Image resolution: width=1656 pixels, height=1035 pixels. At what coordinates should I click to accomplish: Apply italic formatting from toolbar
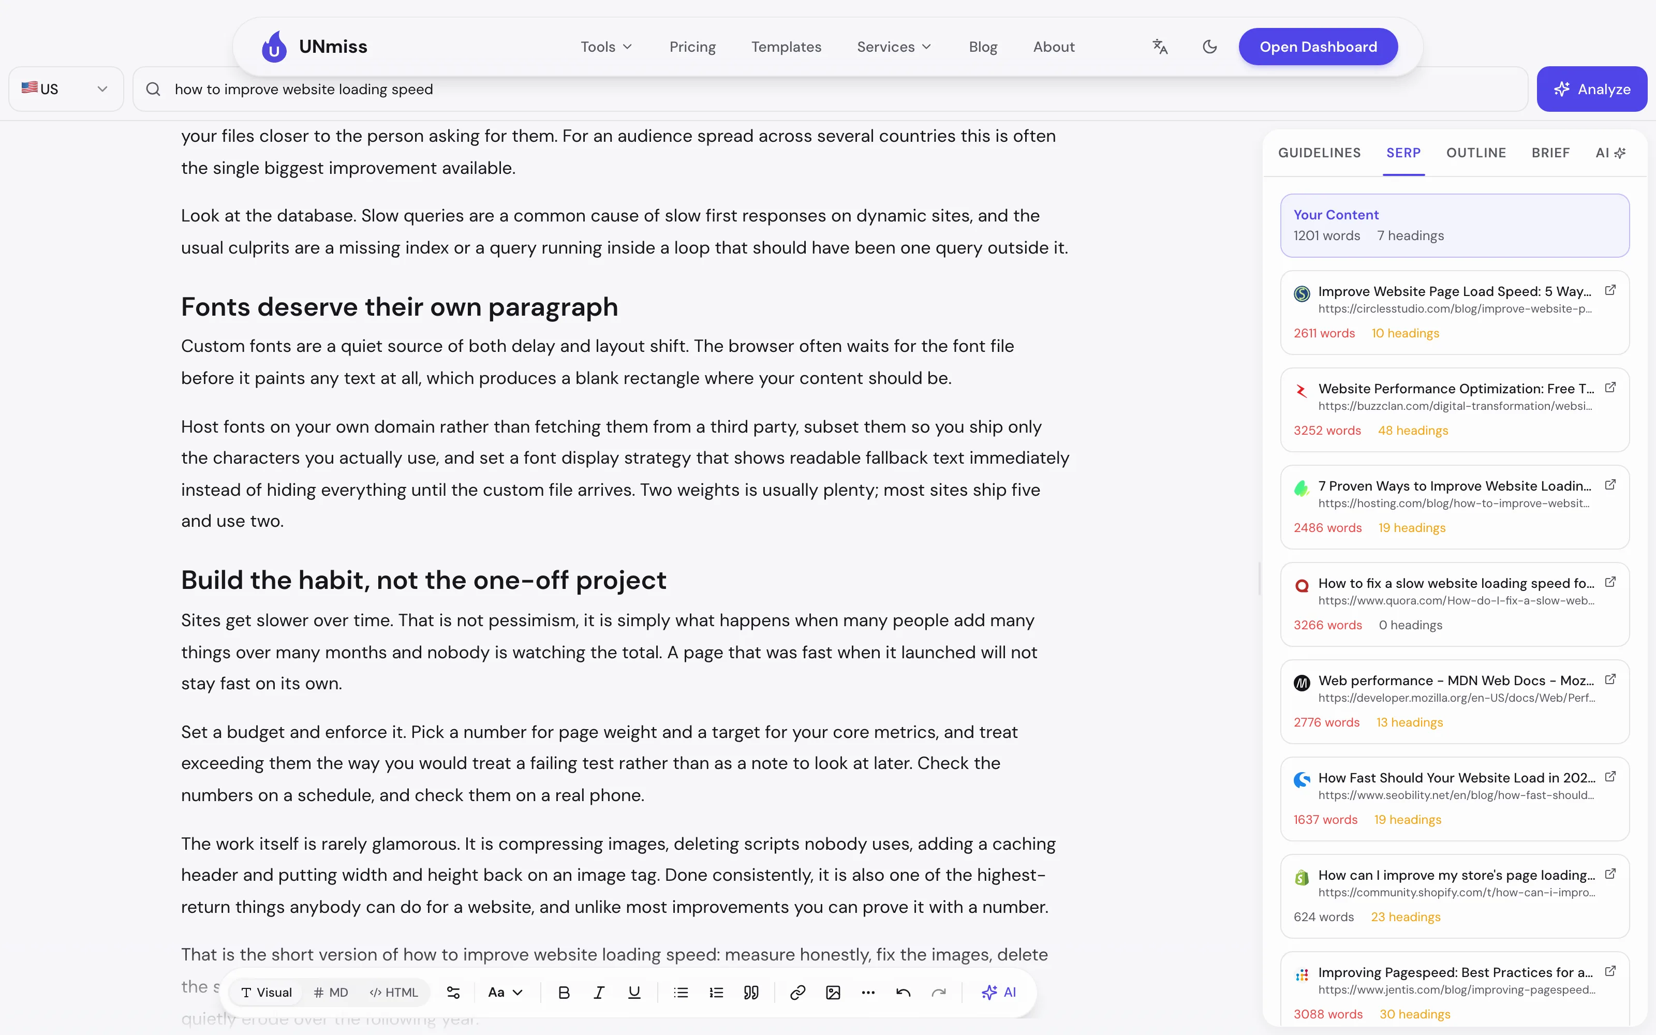tap(599, 992)
